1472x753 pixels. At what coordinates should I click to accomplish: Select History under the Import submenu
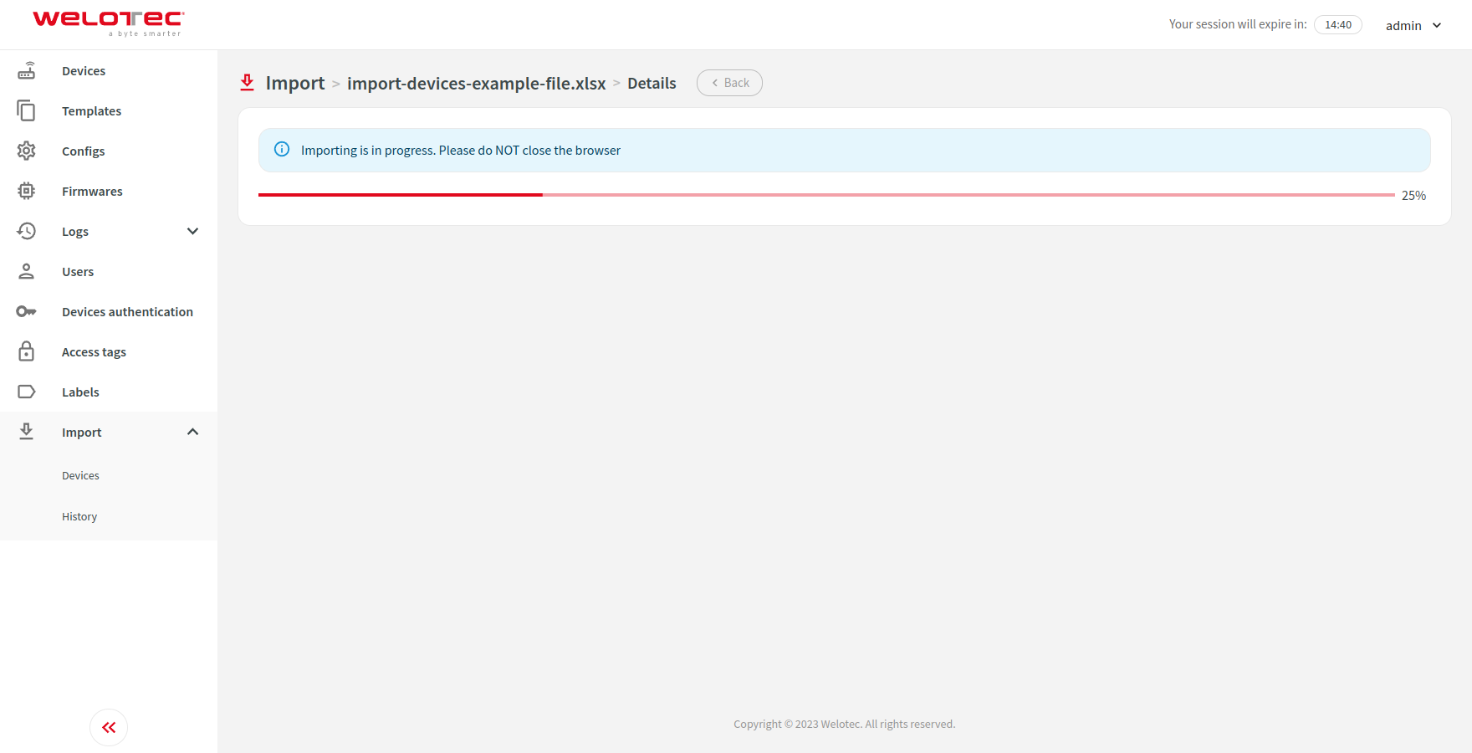click(x=79, y=517)
